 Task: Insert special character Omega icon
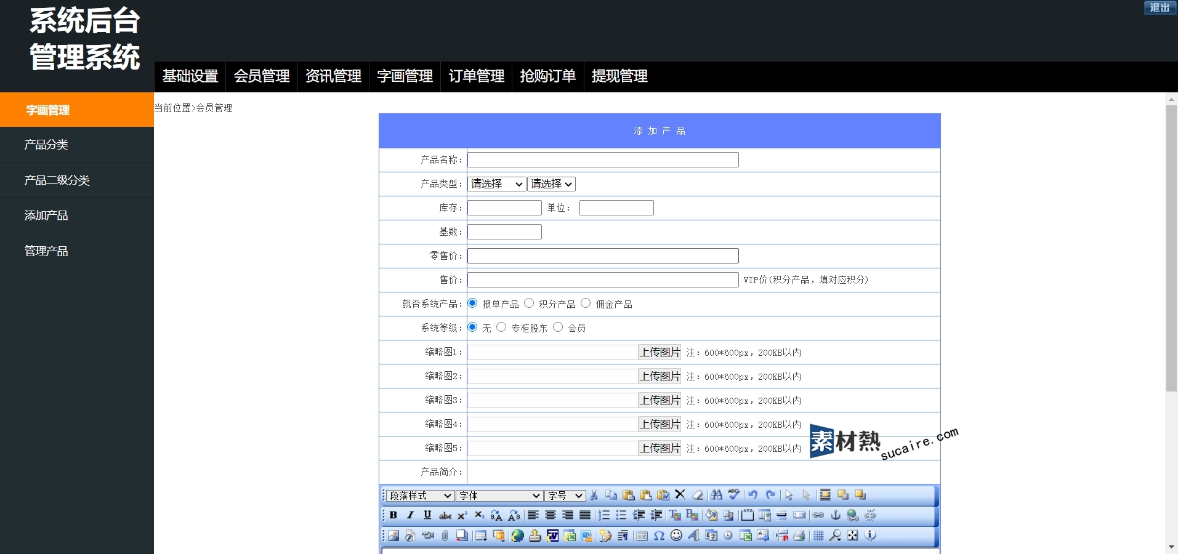coord(659,536)
